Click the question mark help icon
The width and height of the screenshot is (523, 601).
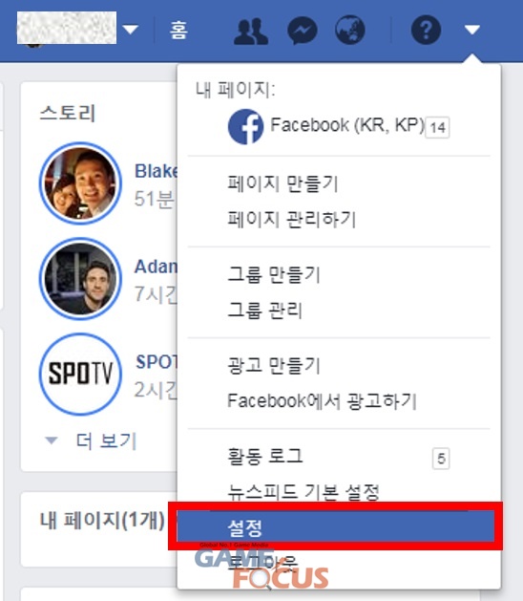click(426, 30)
